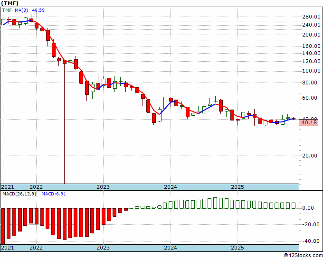
Task: Click the 2021 label on price chart axis
Action: coord(8,187)
